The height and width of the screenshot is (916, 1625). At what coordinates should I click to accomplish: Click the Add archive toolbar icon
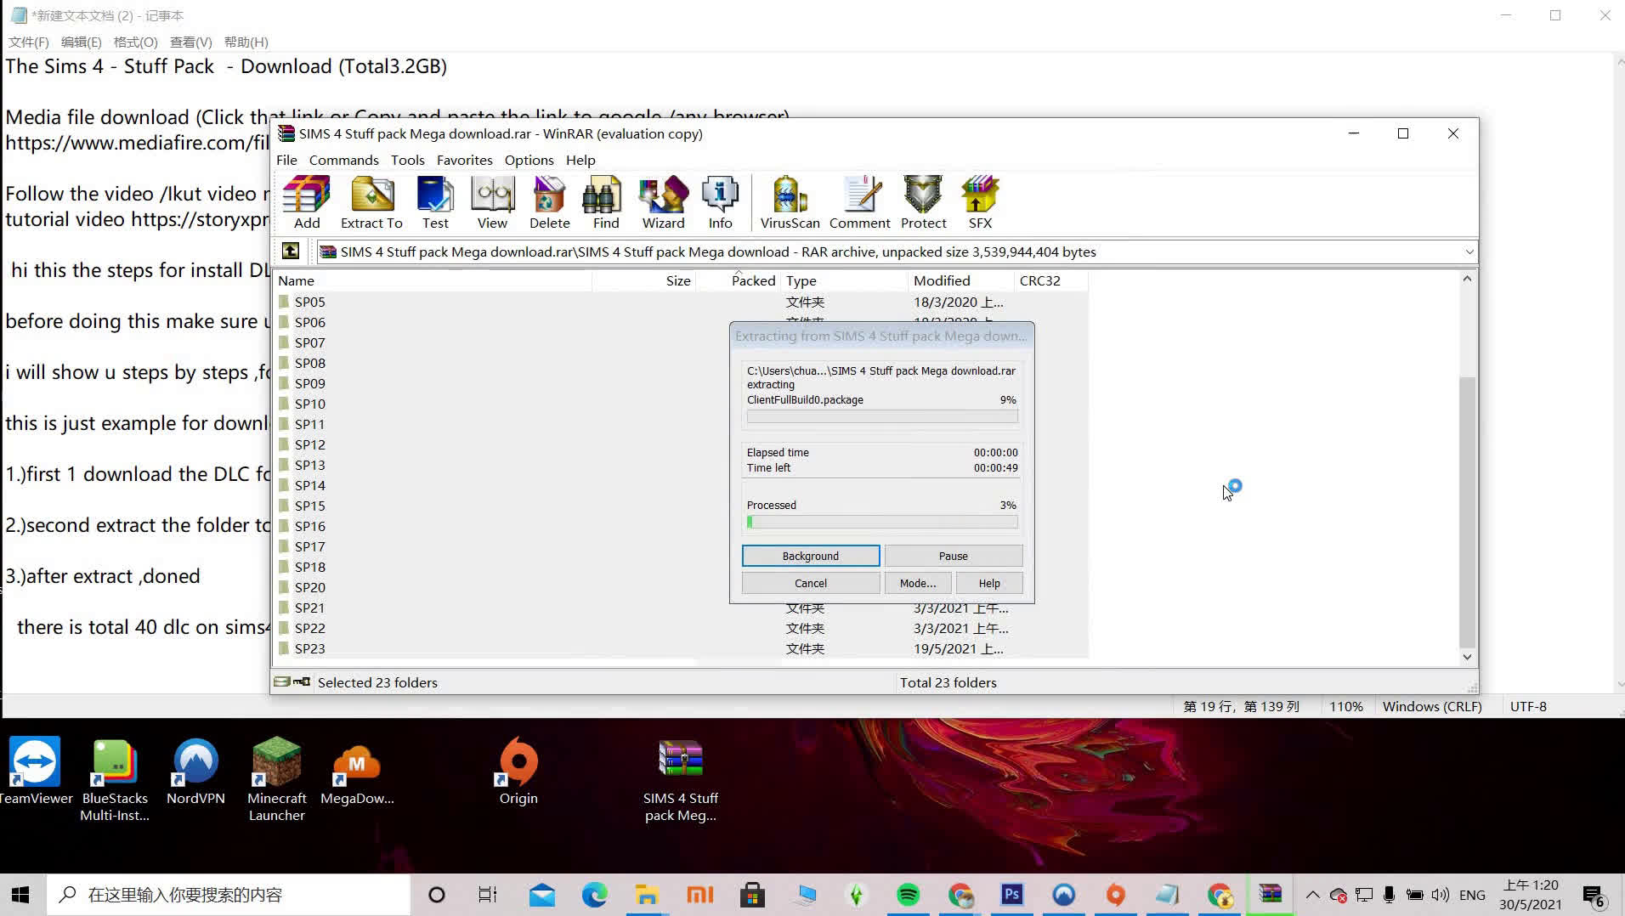click(x=307, y=202)
